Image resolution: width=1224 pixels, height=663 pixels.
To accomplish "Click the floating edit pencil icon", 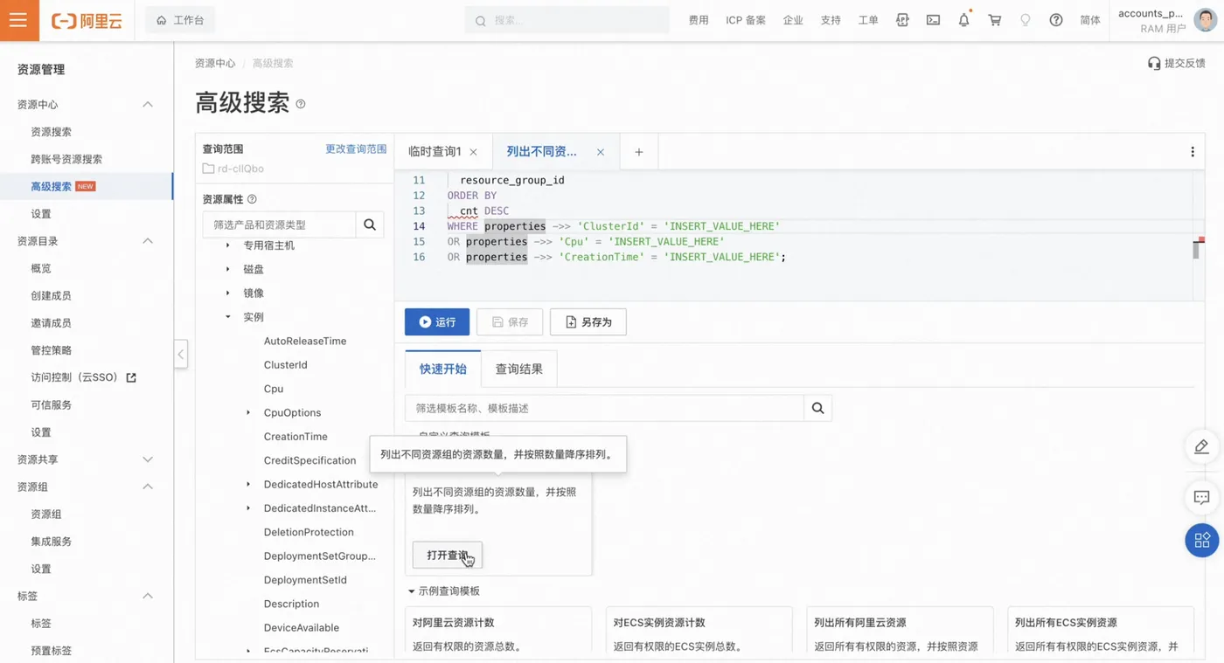I will [x=1202, y=447].
